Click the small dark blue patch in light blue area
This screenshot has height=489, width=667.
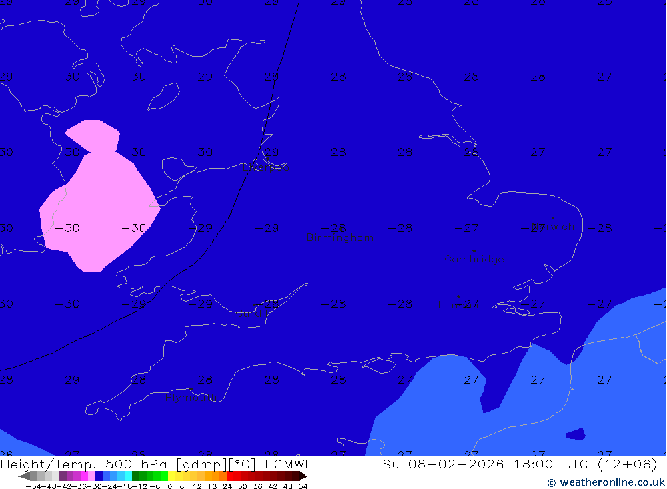tap(576, 434)
